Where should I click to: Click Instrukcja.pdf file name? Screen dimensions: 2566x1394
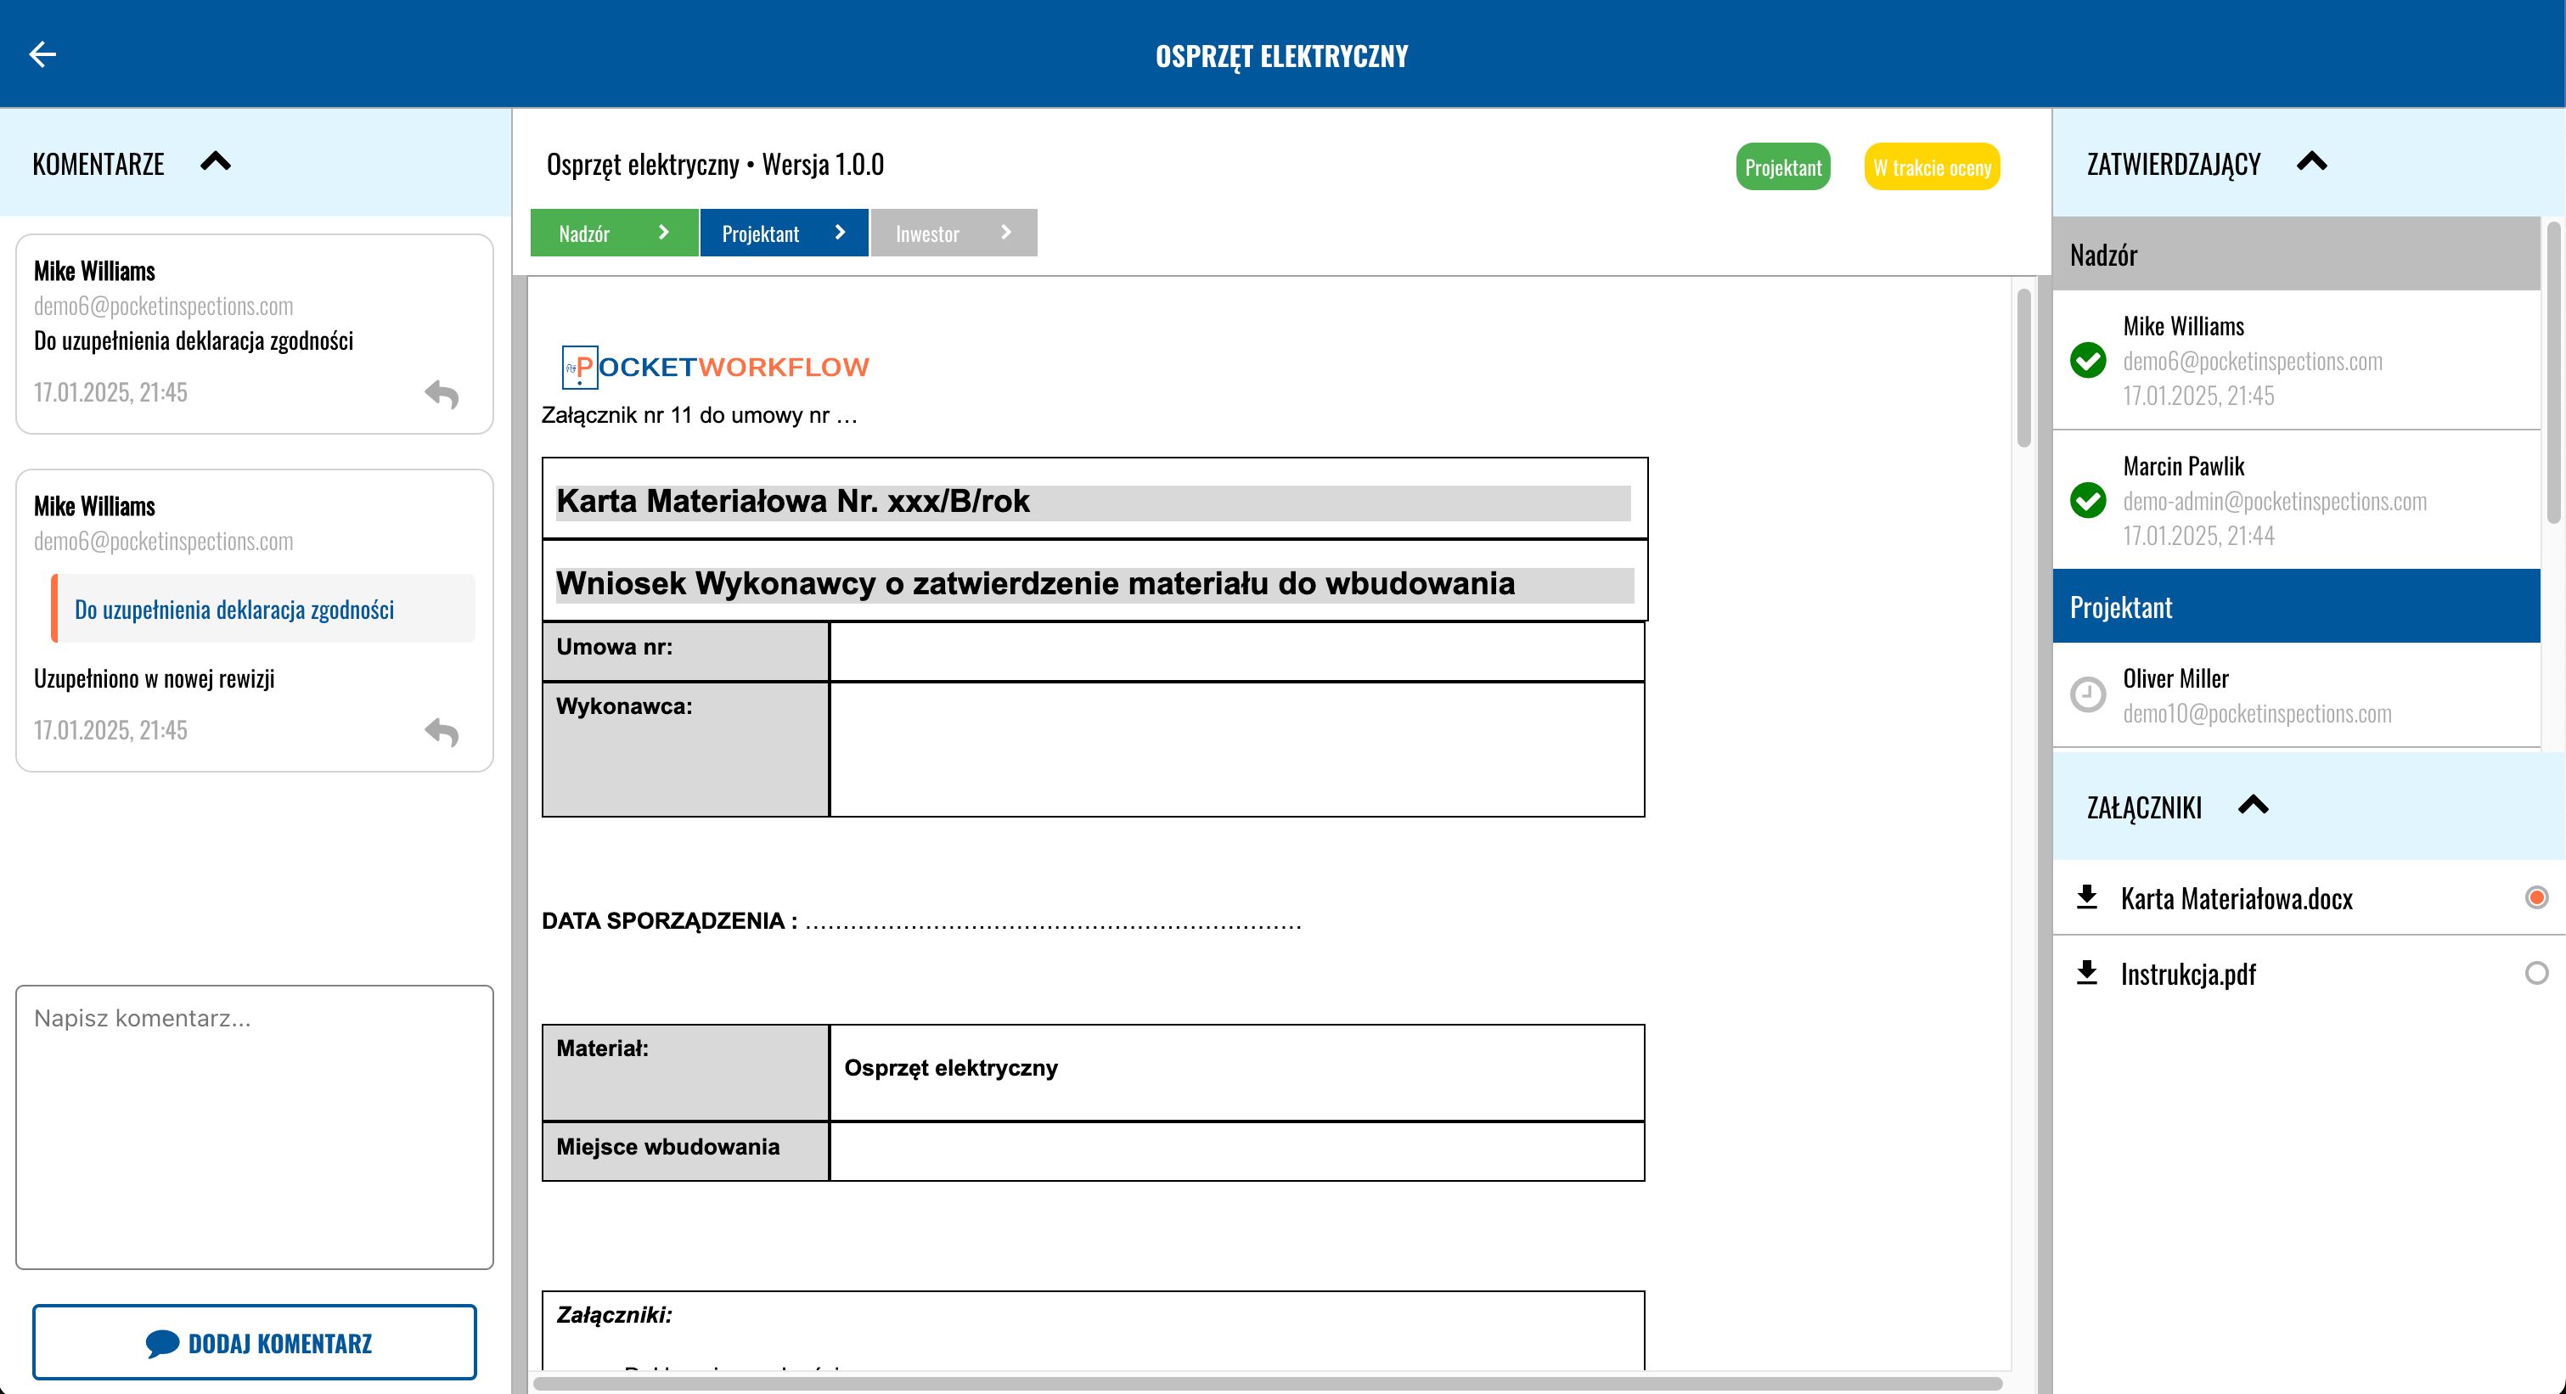(2188, 974)
